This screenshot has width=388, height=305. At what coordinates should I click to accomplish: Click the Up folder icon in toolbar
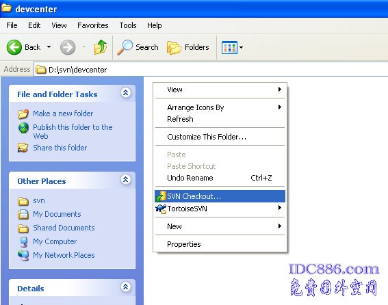[x=101, y=47]
